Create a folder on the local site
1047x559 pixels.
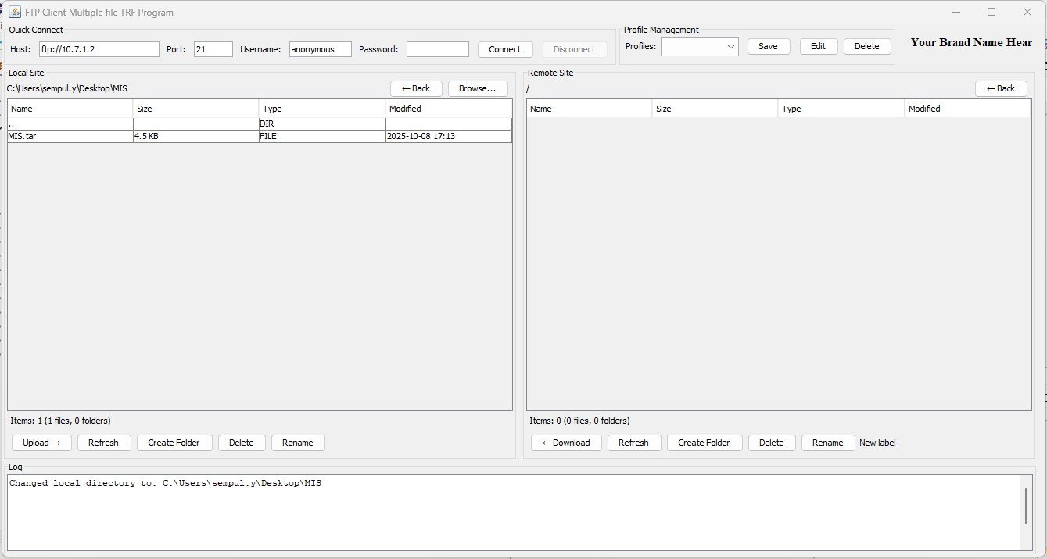(x=174, y=443)
